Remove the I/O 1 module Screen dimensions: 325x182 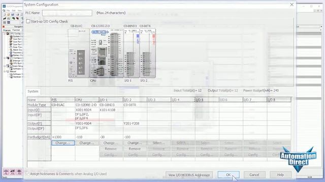[x=111, y=149]
